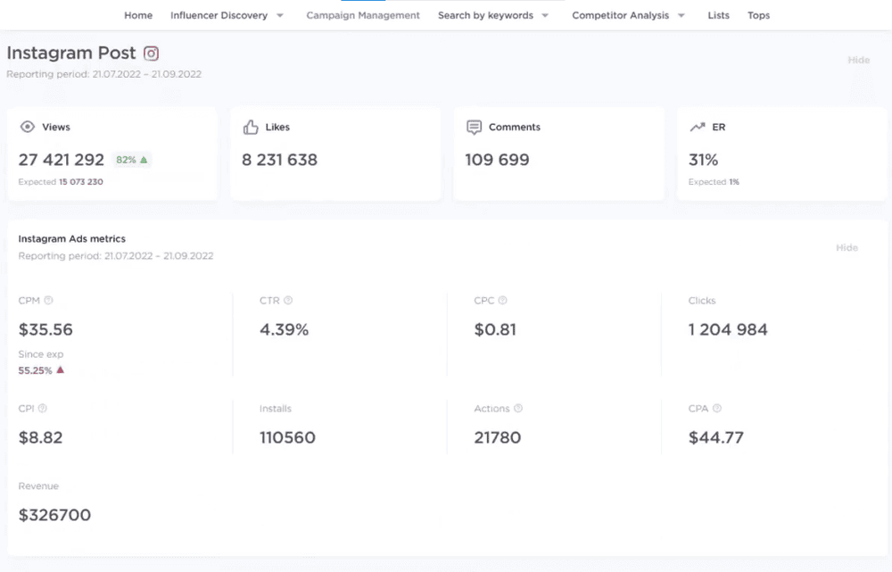Click the Comments card label
The height and width of the screenshot is (572, 892).
coord(515,127)
